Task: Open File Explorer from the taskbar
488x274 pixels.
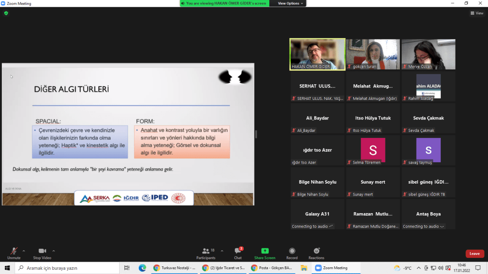Action: pos(304,268)
